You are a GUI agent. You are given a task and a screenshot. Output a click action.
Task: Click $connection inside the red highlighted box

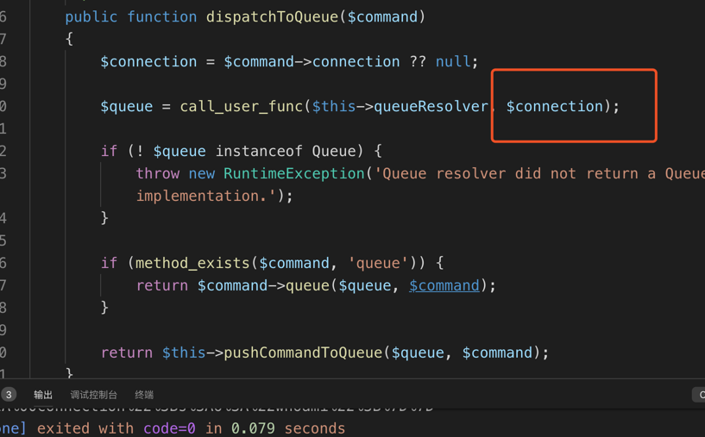point(554,106)
